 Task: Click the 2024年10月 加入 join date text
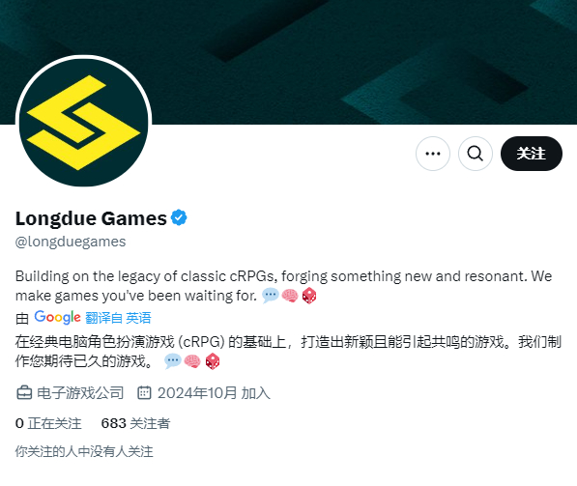point(214,393)
